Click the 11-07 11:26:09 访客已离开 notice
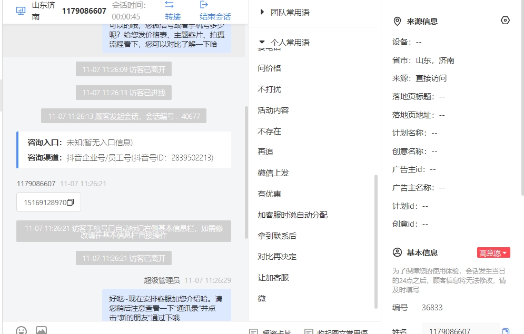 (124, 69)
